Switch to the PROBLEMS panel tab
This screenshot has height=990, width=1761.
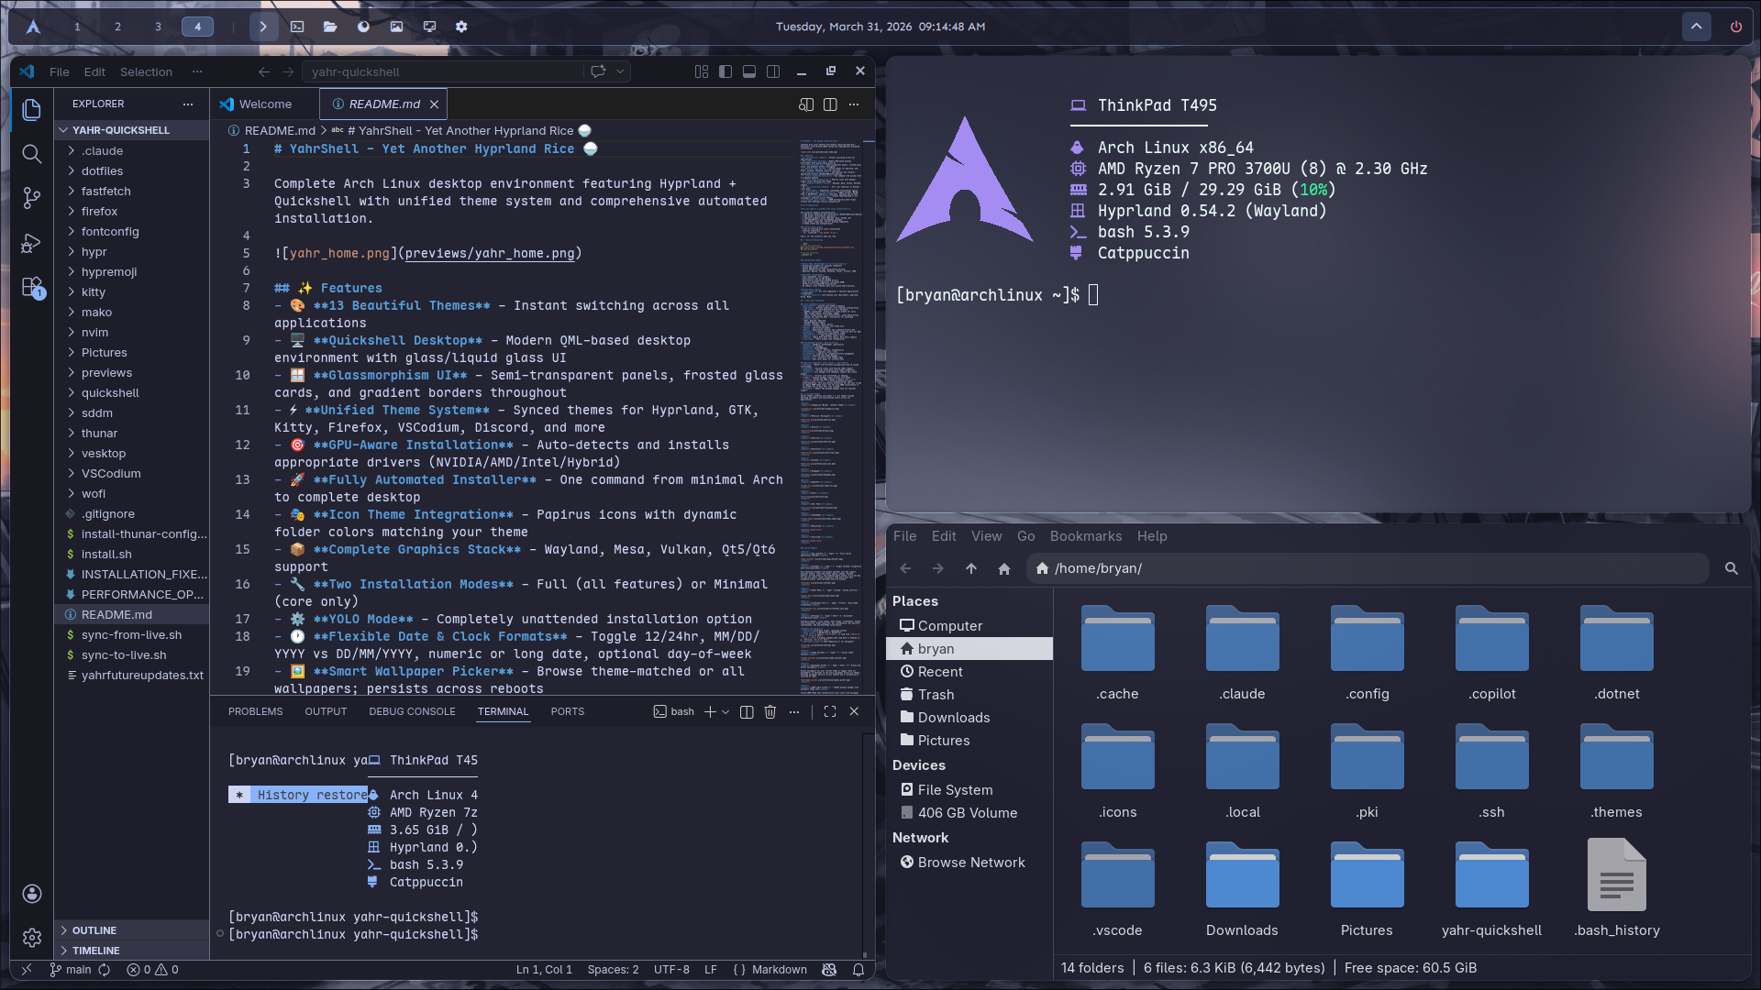coord(256,711)
